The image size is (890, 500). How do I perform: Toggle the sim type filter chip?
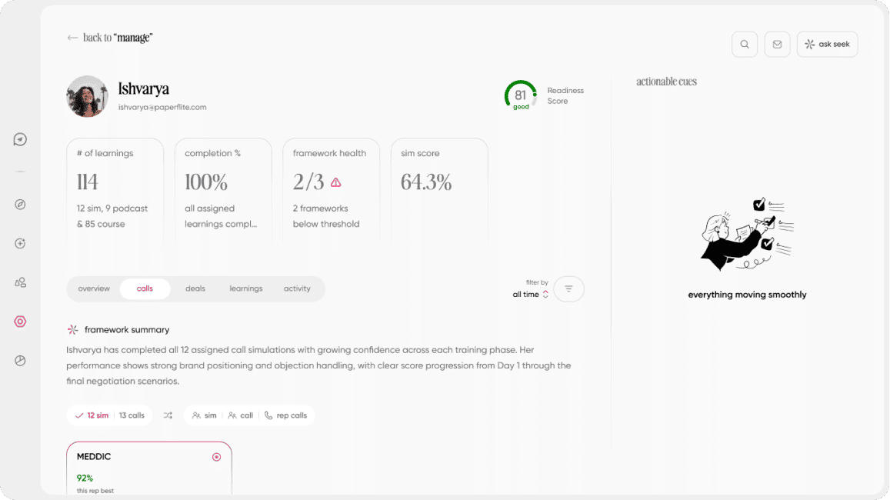tap(205, 415)
